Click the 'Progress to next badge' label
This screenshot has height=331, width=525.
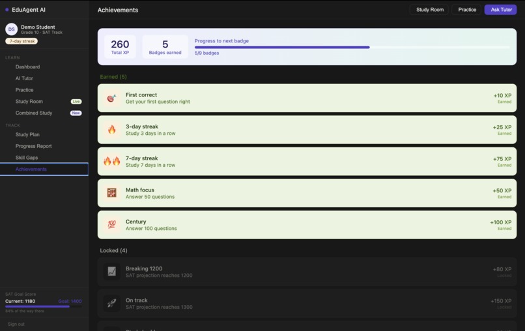[x=221, y=41]
